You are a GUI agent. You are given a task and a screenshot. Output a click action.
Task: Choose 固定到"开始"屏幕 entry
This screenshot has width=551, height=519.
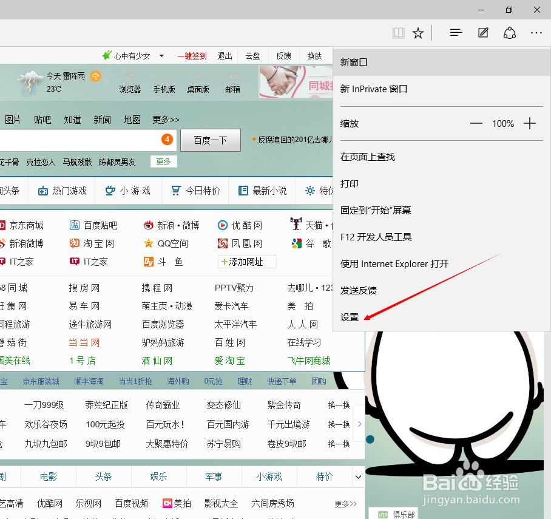point(441,210)
